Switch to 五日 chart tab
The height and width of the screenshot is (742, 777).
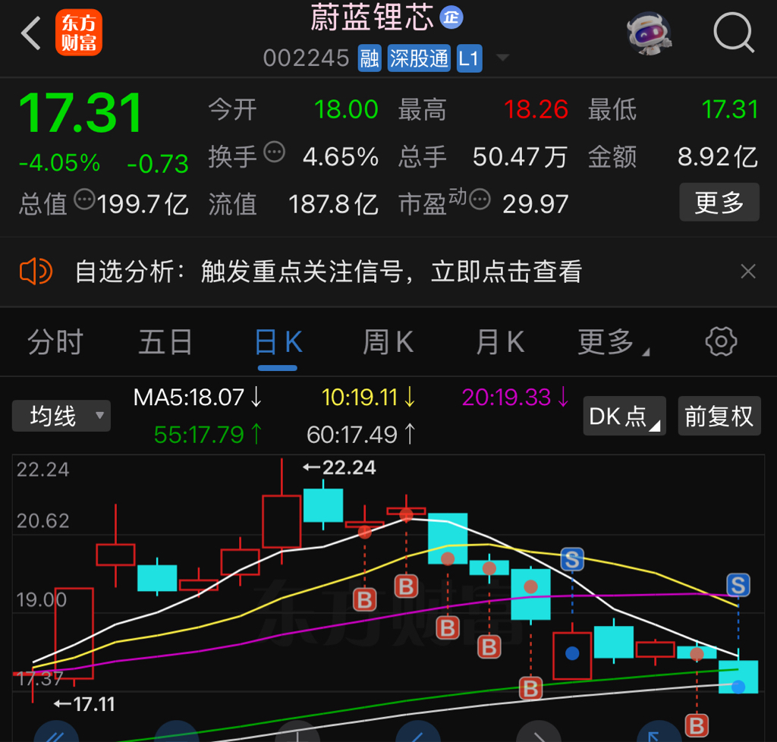pos(165,342)
